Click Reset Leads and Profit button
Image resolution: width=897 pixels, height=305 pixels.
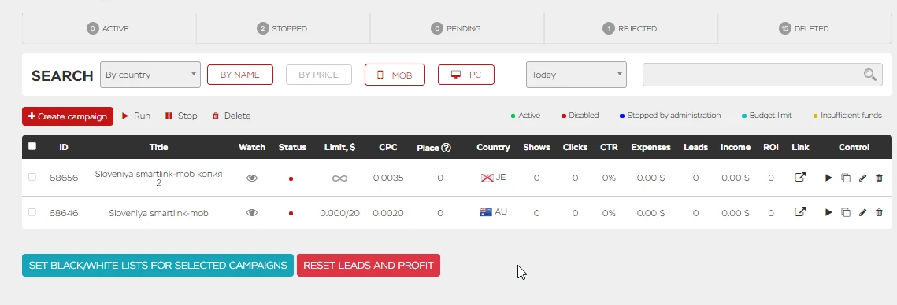pos(369,266)
